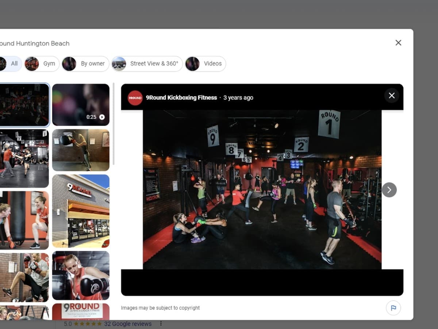The width and height of the screenshot is (438, 329).
Task: Close the enlarged photo viewer
Action: pyautogui.click(x=392, y=95)
